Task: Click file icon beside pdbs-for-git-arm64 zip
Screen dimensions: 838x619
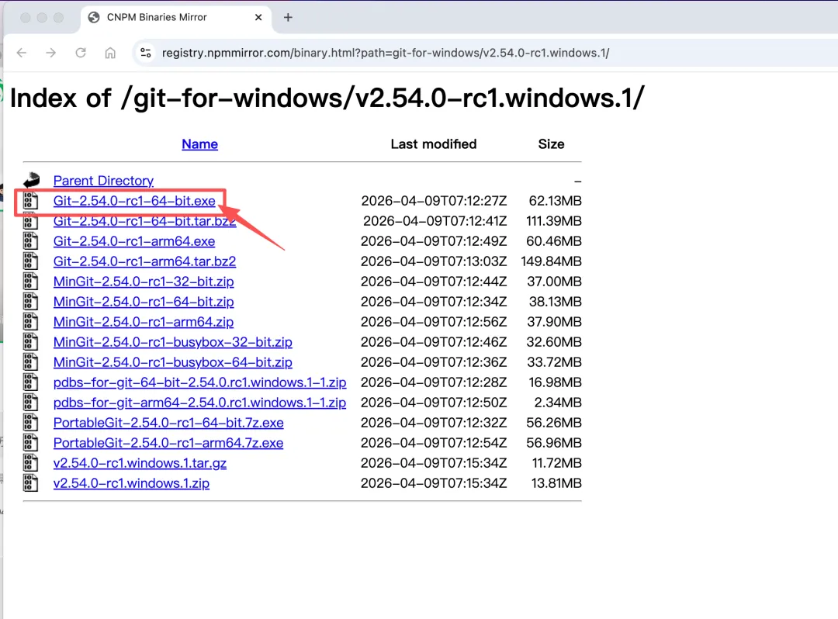Action: pyautogui.click(x=30, y=403)
